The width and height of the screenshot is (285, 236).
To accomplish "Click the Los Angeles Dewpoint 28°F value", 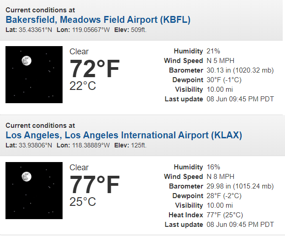I will coord(224,196).
